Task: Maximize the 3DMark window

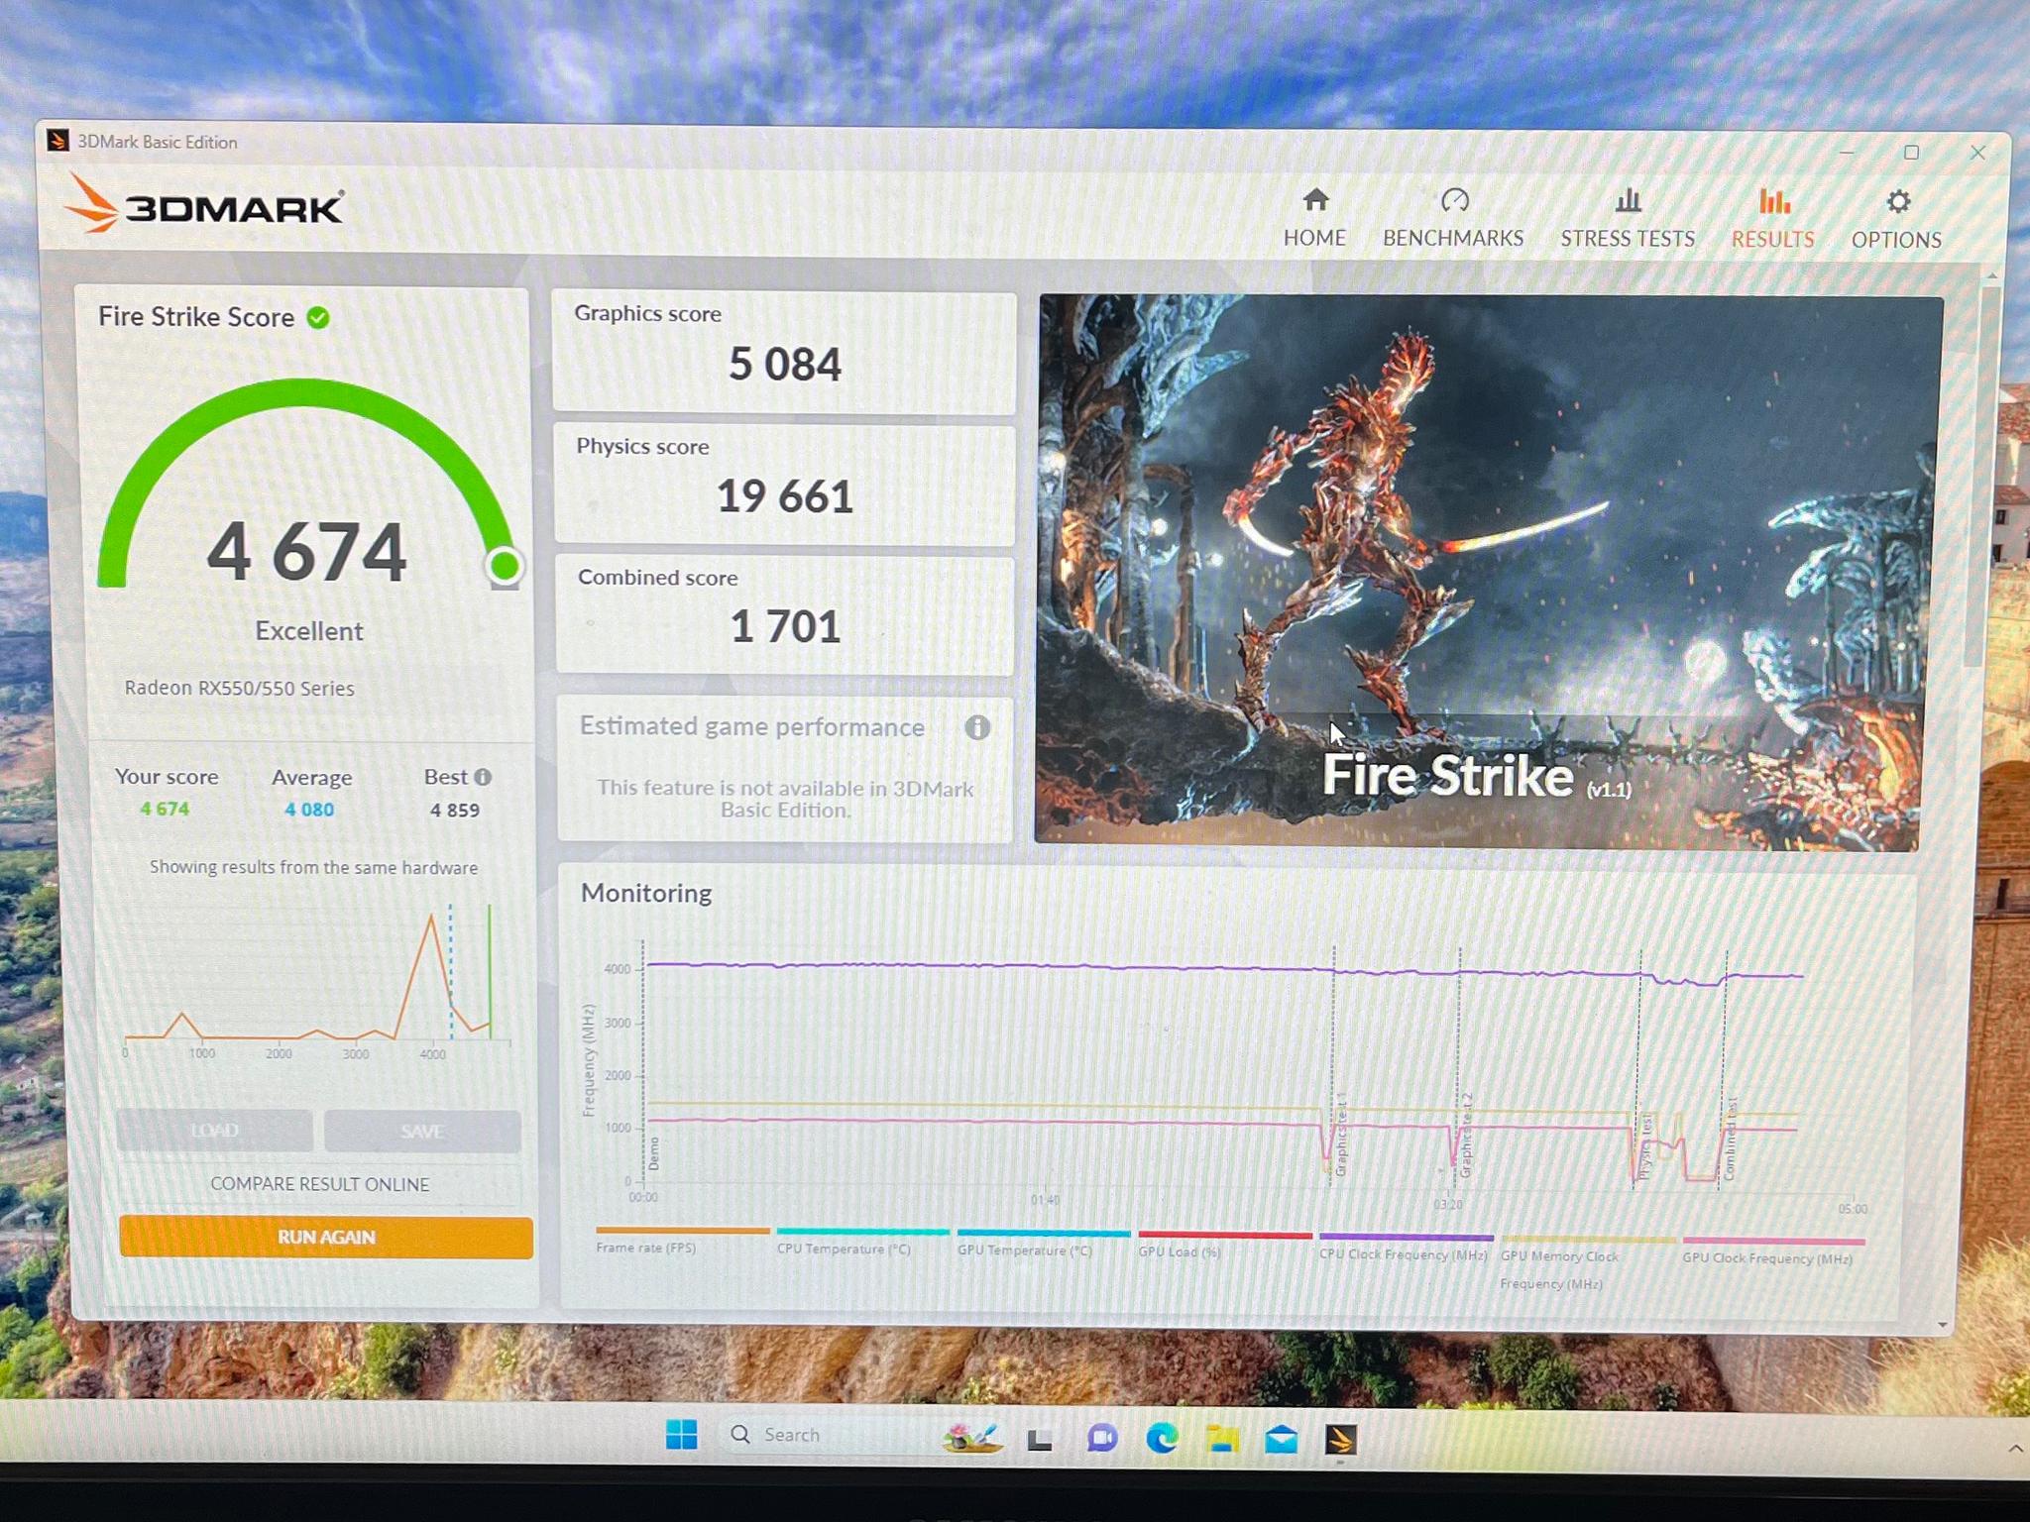Action: [x=1911, y=152]
